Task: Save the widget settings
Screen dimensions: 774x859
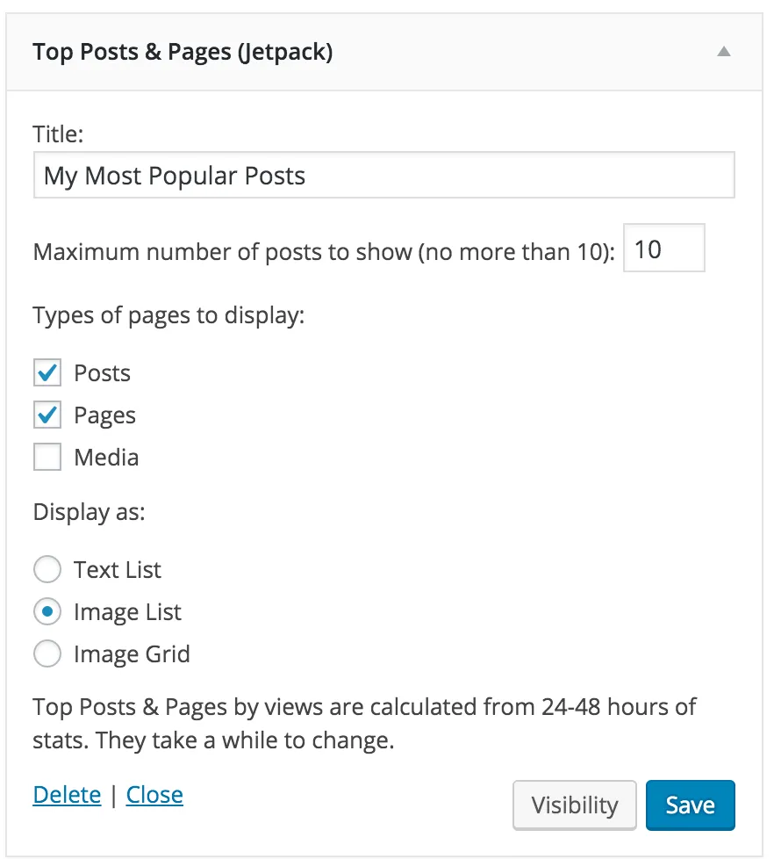Action: click(x=691, y=805)
